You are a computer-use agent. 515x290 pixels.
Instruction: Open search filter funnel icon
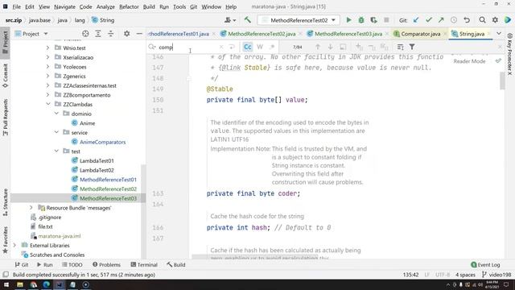(x=412, y=47)
